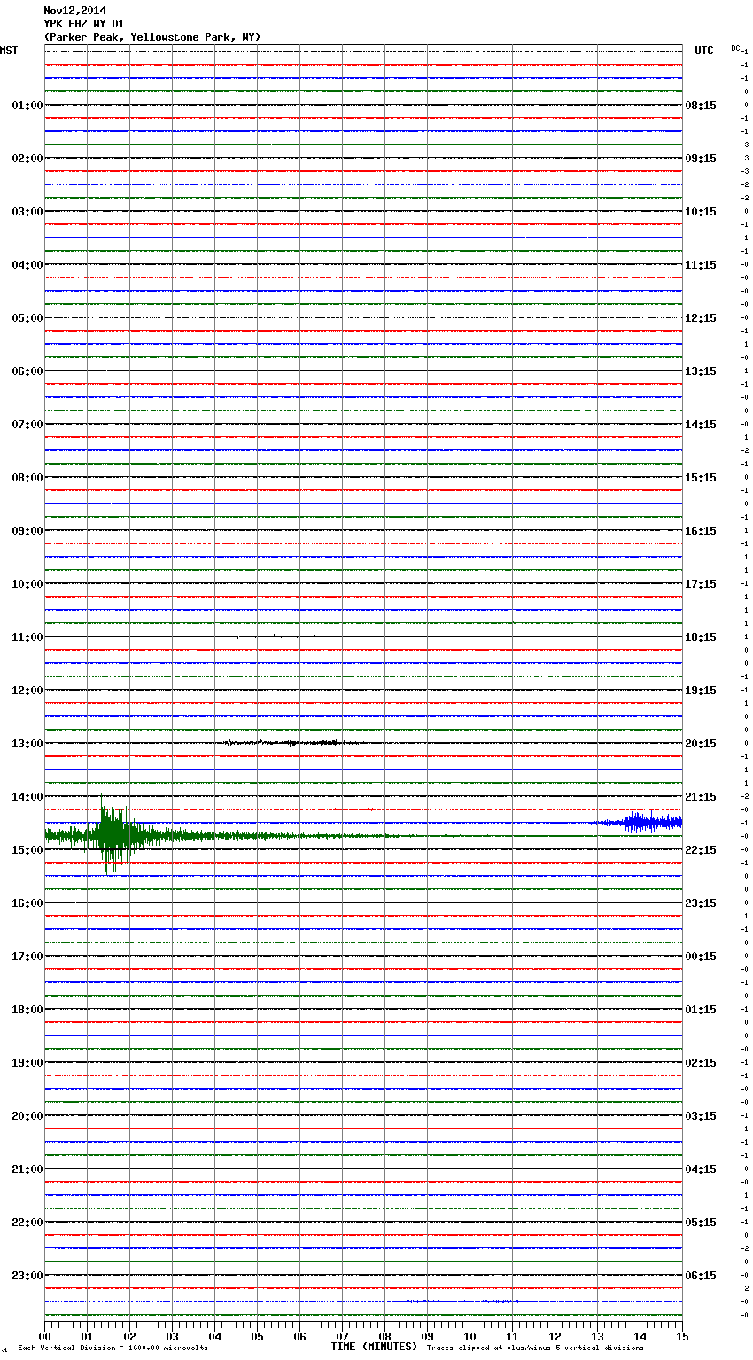Select the 20:00 MST time label
This screenshot has height=1360, width=753.
tap(27, 1116)
